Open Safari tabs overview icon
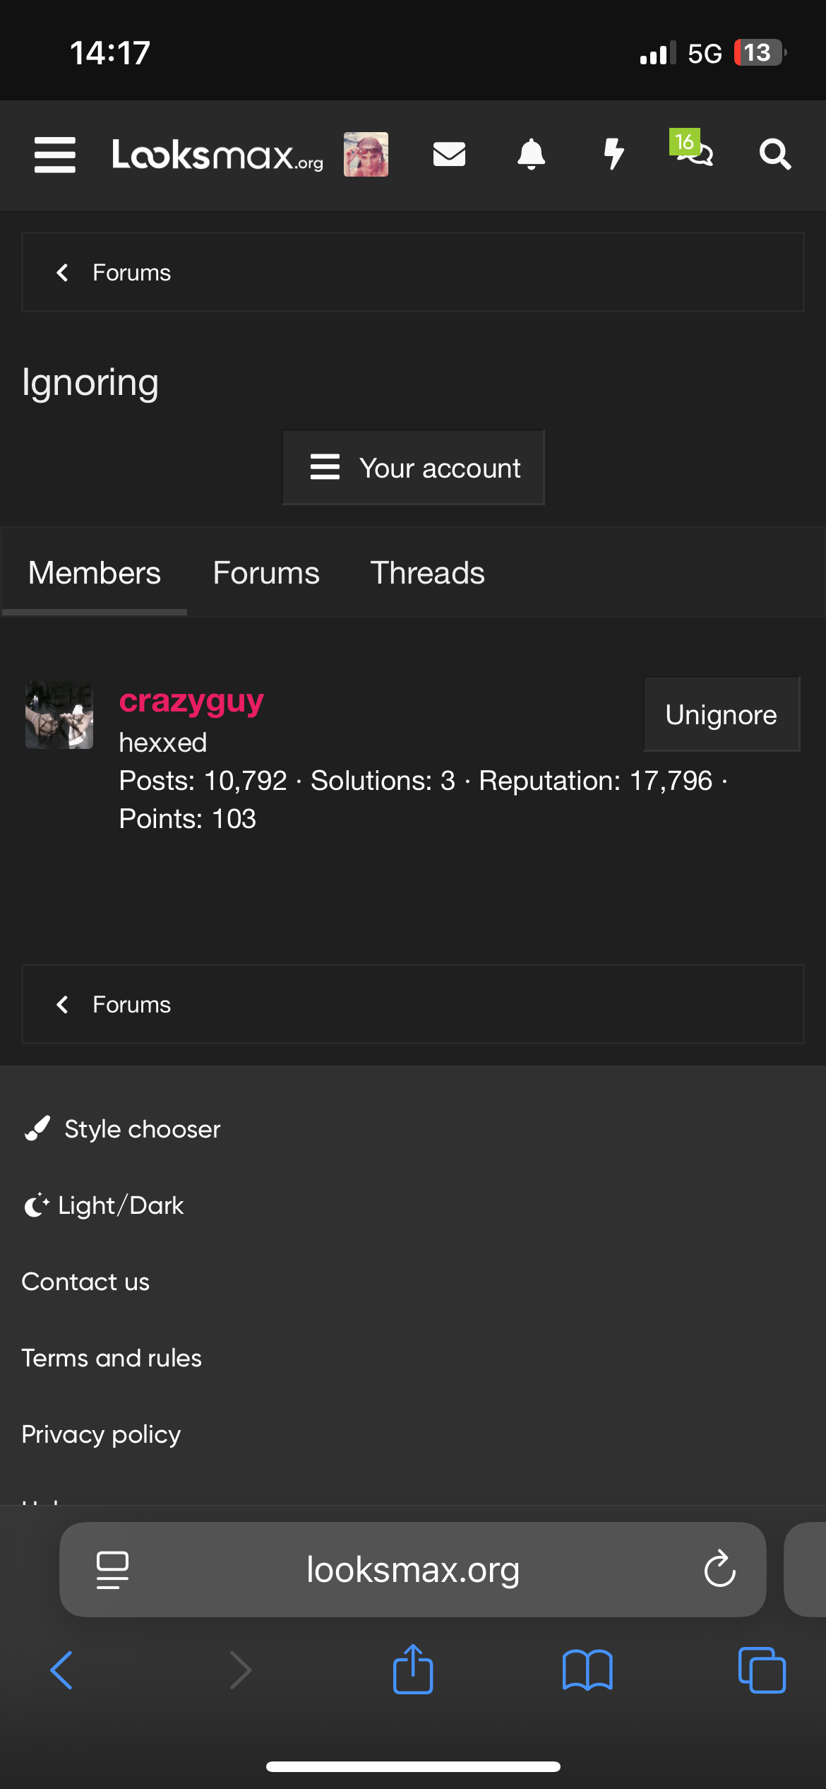The height and width of the screenshot is (1789, 826). (762, 1670)
